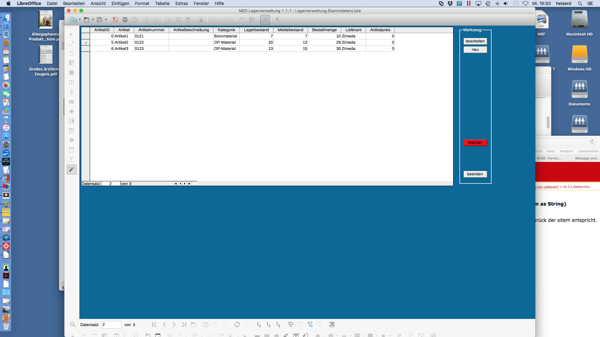Open the Datei menu
The height and width of the screenshot is (337, 600).
tap(52, 3)
